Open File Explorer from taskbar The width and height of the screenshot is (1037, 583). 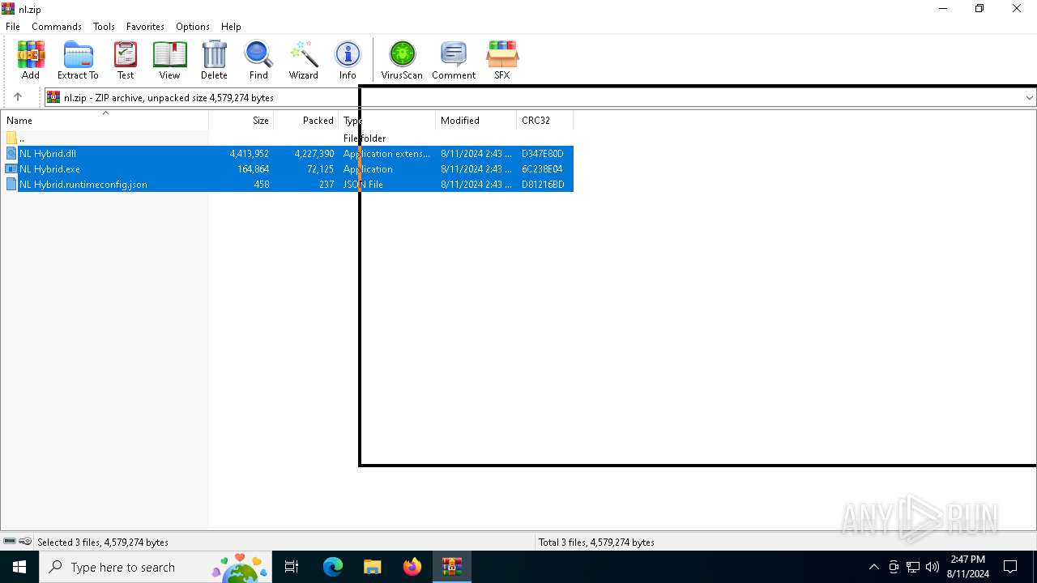click(x=372, y=567)
